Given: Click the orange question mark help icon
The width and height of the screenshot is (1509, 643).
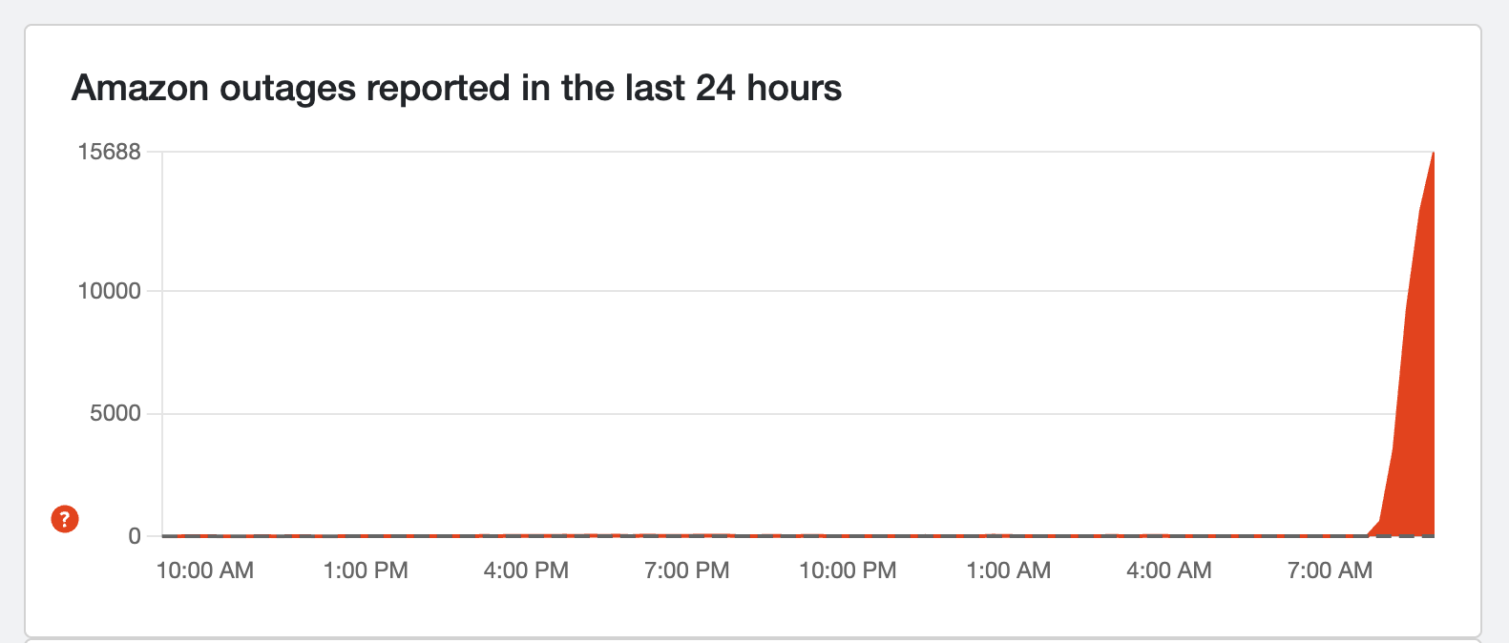Looking at the screenshot, I should point(65,519).
